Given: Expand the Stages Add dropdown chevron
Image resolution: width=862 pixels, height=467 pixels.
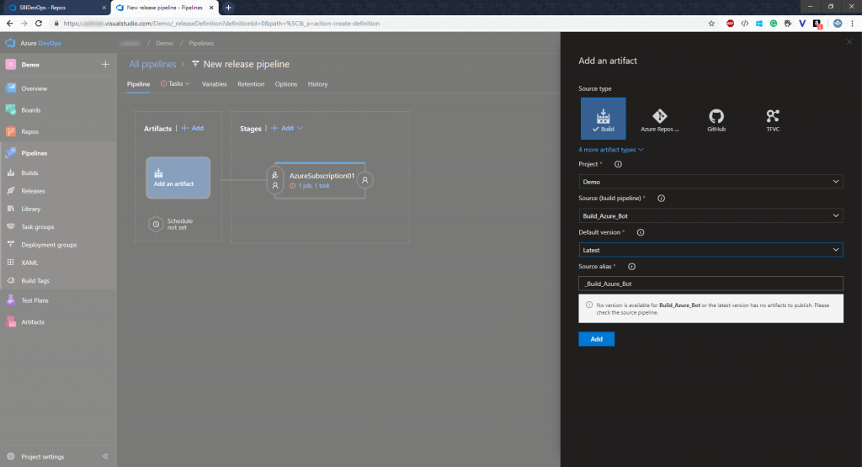Looking at the screenshot, I should 300,128.
